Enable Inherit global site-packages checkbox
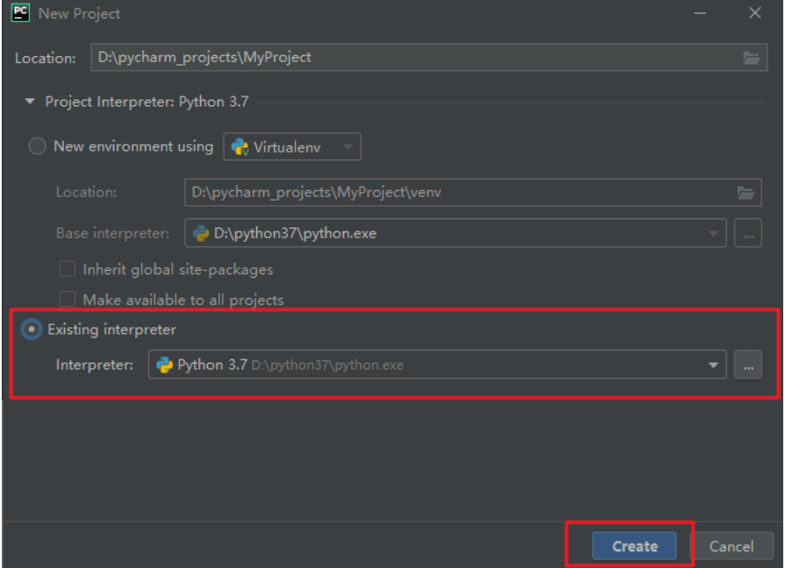The height and width of the screenshot is (568, 785). [67, 269]
